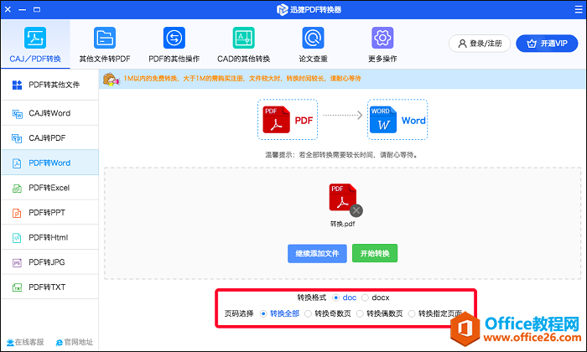587x352 pixels.
Task: Choose 转换偶数页 page option
Action: pyautogui.click(x=361, y=313)
